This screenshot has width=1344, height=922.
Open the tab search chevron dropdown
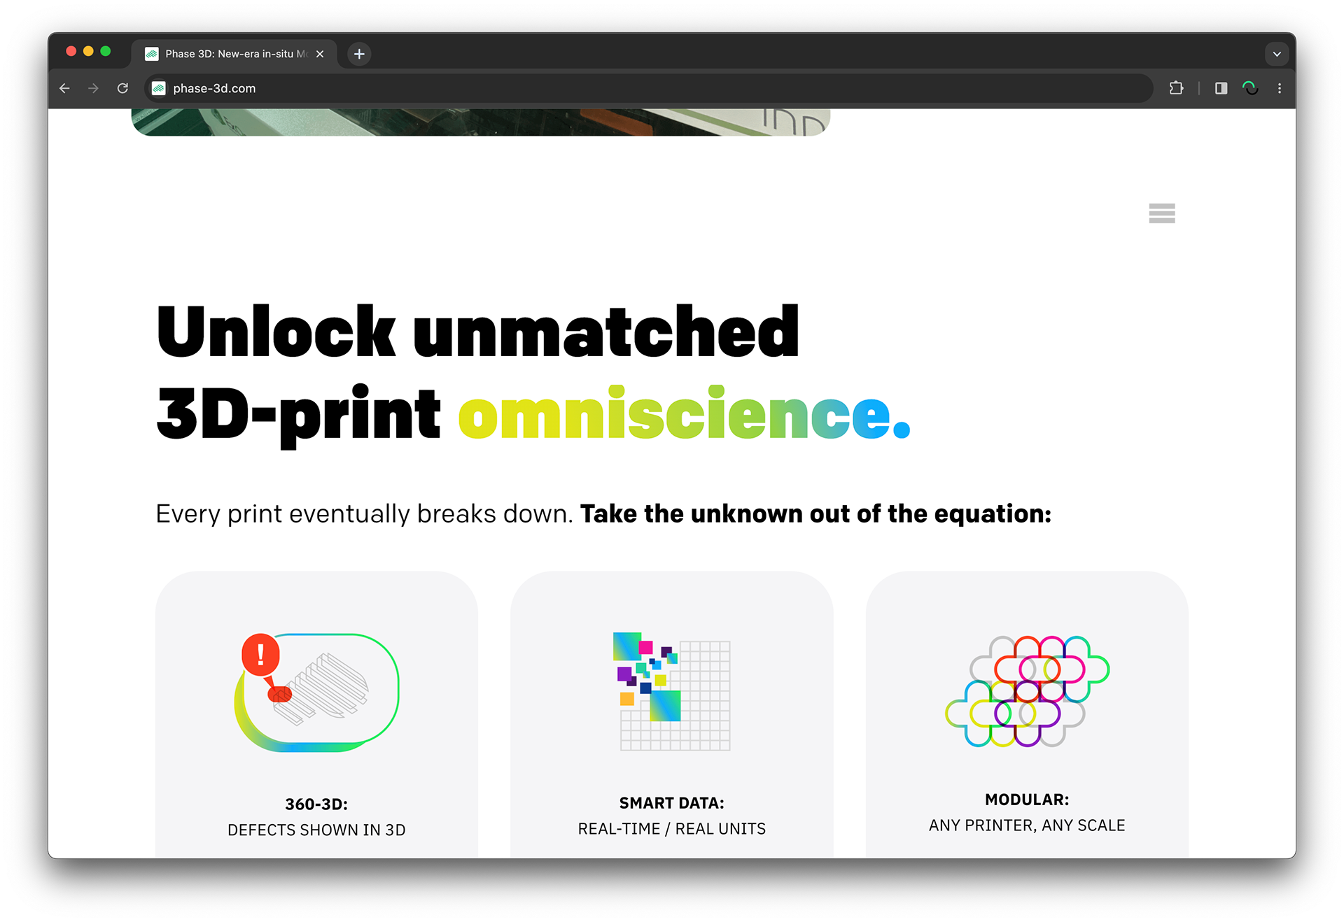[1277, 53]
